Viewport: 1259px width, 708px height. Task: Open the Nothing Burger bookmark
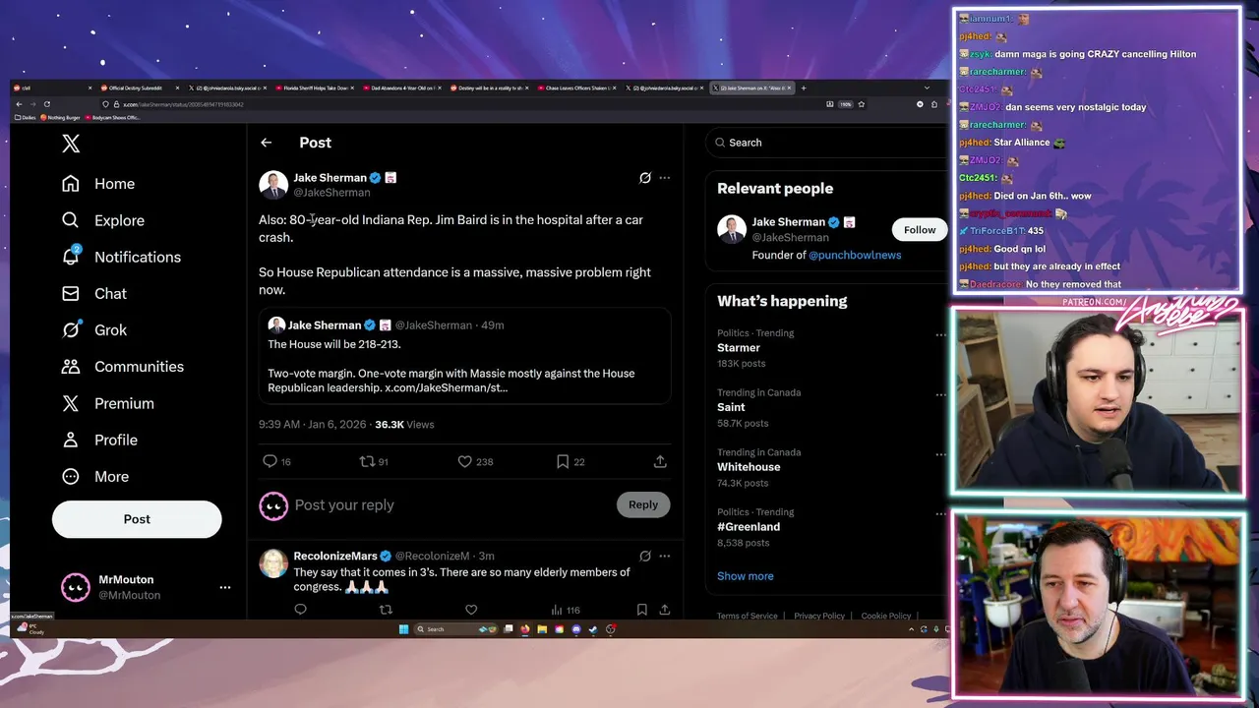(x=61, y=118)
